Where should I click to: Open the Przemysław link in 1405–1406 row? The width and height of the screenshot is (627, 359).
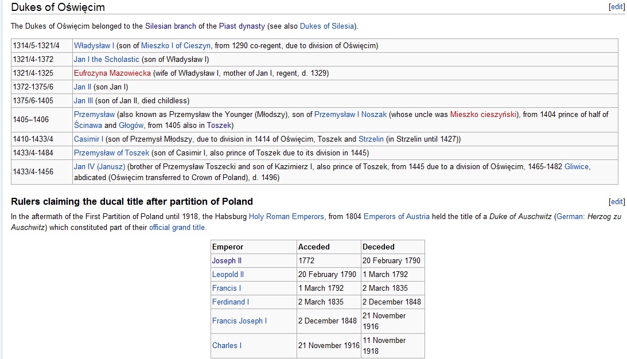coord(95,114)
